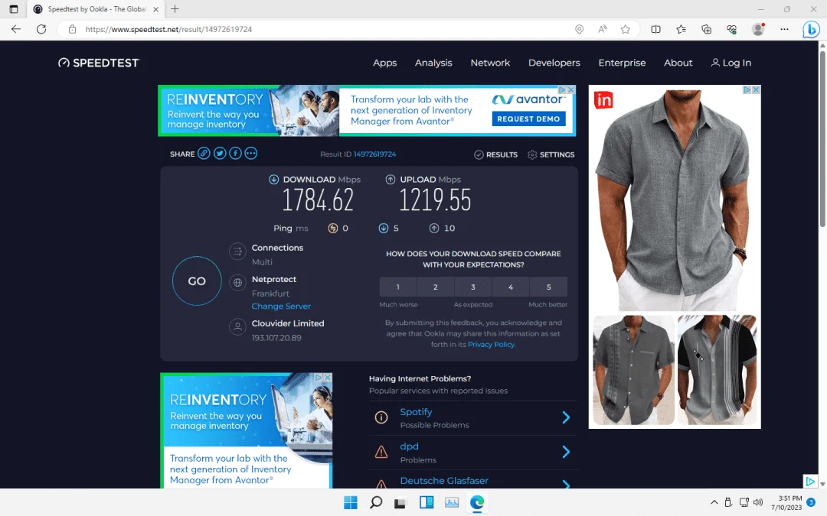Open a new browser tab
The width and height of the screenshot is (827, 516).
pyautogui.click(x=175, y=9)
